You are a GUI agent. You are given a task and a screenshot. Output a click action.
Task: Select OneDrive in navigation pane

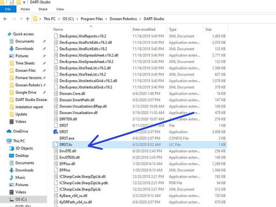point(21,131)
